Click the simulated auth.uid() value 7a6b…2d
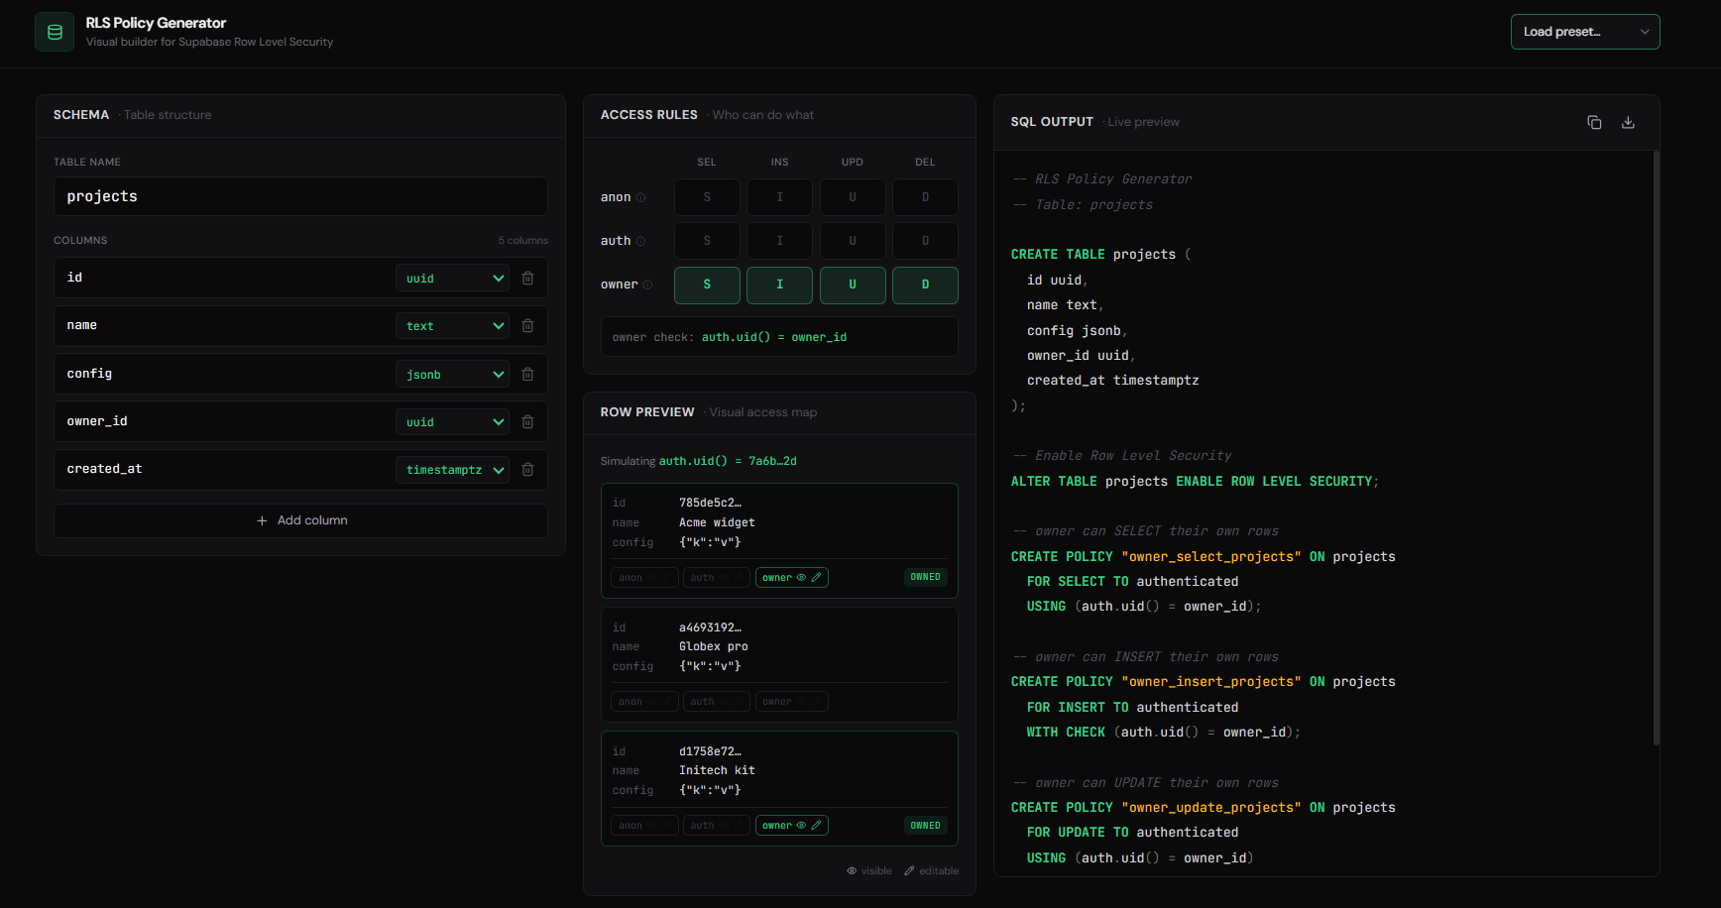This screenshot has height=908, width=1721. [772, 461]
